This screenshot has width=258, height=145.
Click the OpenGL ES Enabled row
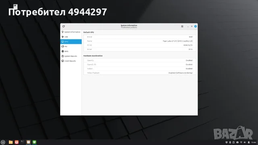coord(140,64)
